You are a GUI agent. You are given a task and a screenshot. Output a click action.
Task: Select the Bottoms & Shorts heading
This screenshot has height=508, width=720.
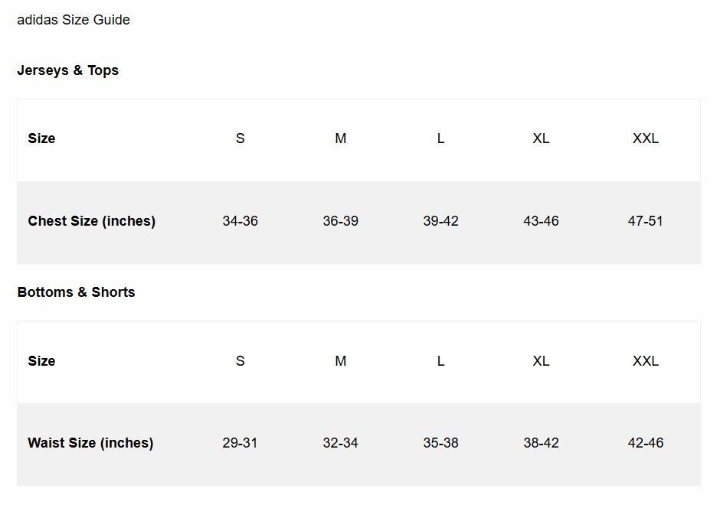click(76, 292)
